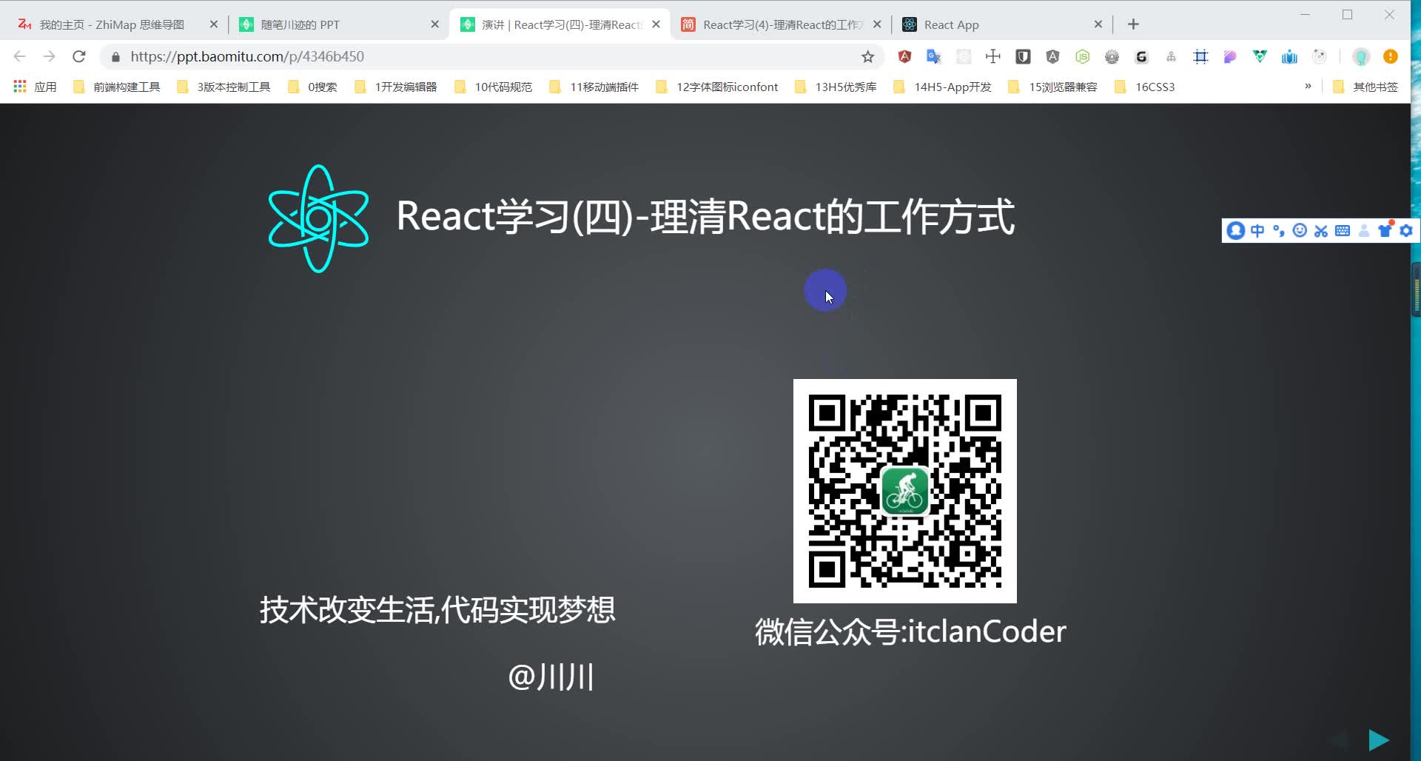Go forward to the next page
Screen dimensions: 1421x761
pos(49,56)
